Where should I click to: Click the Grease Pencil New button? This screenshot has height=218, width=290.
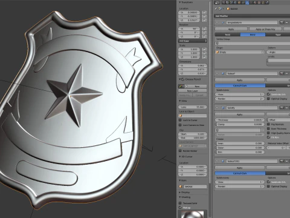pyautogui.click(x=195, y=86)
